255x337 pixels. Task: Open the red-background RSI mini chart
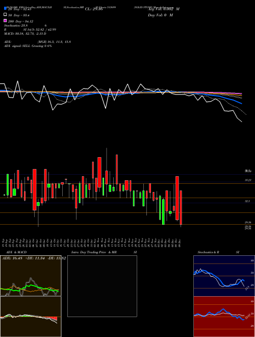224,317
